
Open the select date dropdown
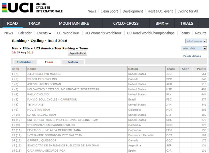194,48
